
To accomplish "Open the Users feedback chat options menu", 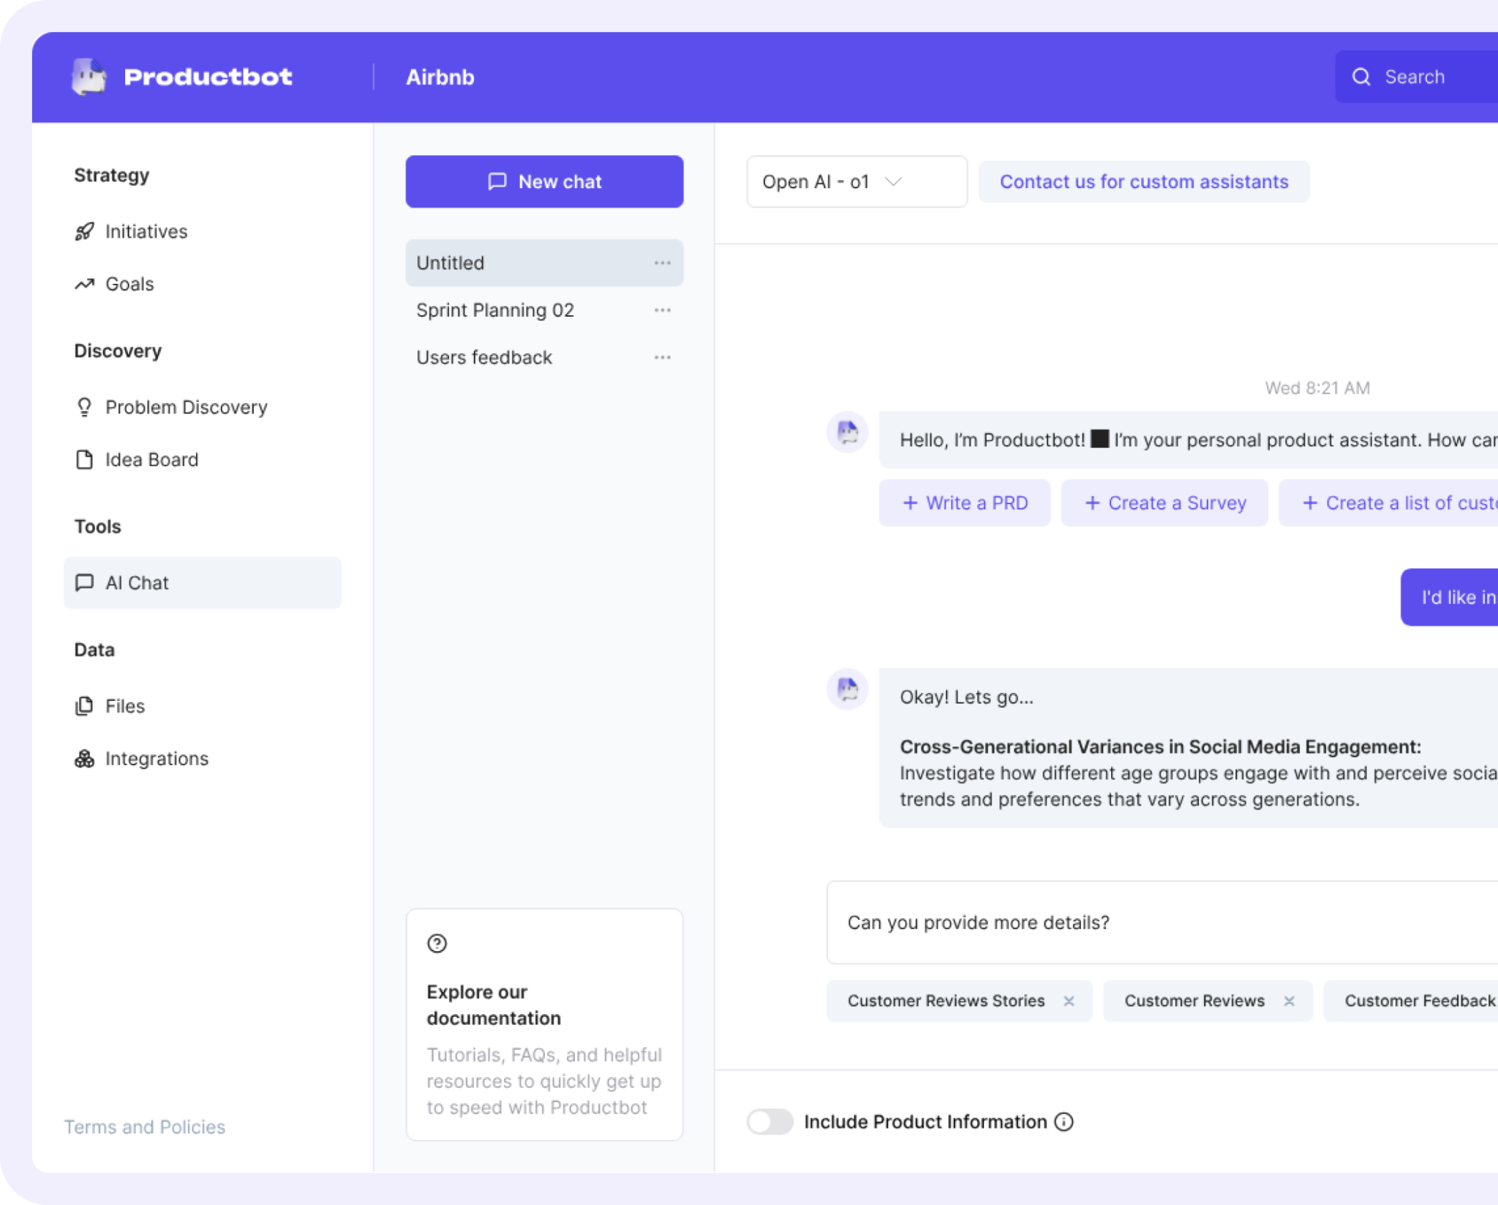I will pyautogui.click(x=663, y=357).
